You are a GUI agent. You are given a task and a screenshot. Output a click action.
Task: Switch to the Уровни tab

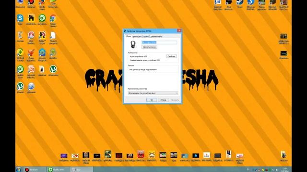146,36
